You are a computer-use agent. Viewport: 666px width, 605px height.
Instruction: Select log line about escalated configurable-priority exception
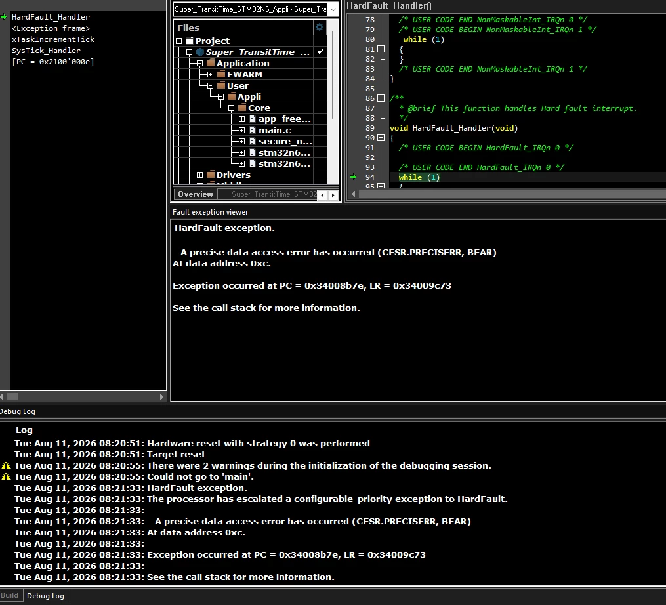coord(260,499)
